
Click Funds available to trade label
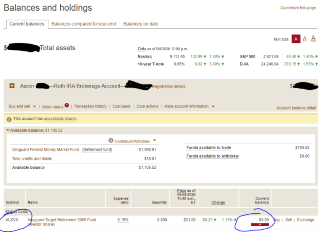pos(209,148)
